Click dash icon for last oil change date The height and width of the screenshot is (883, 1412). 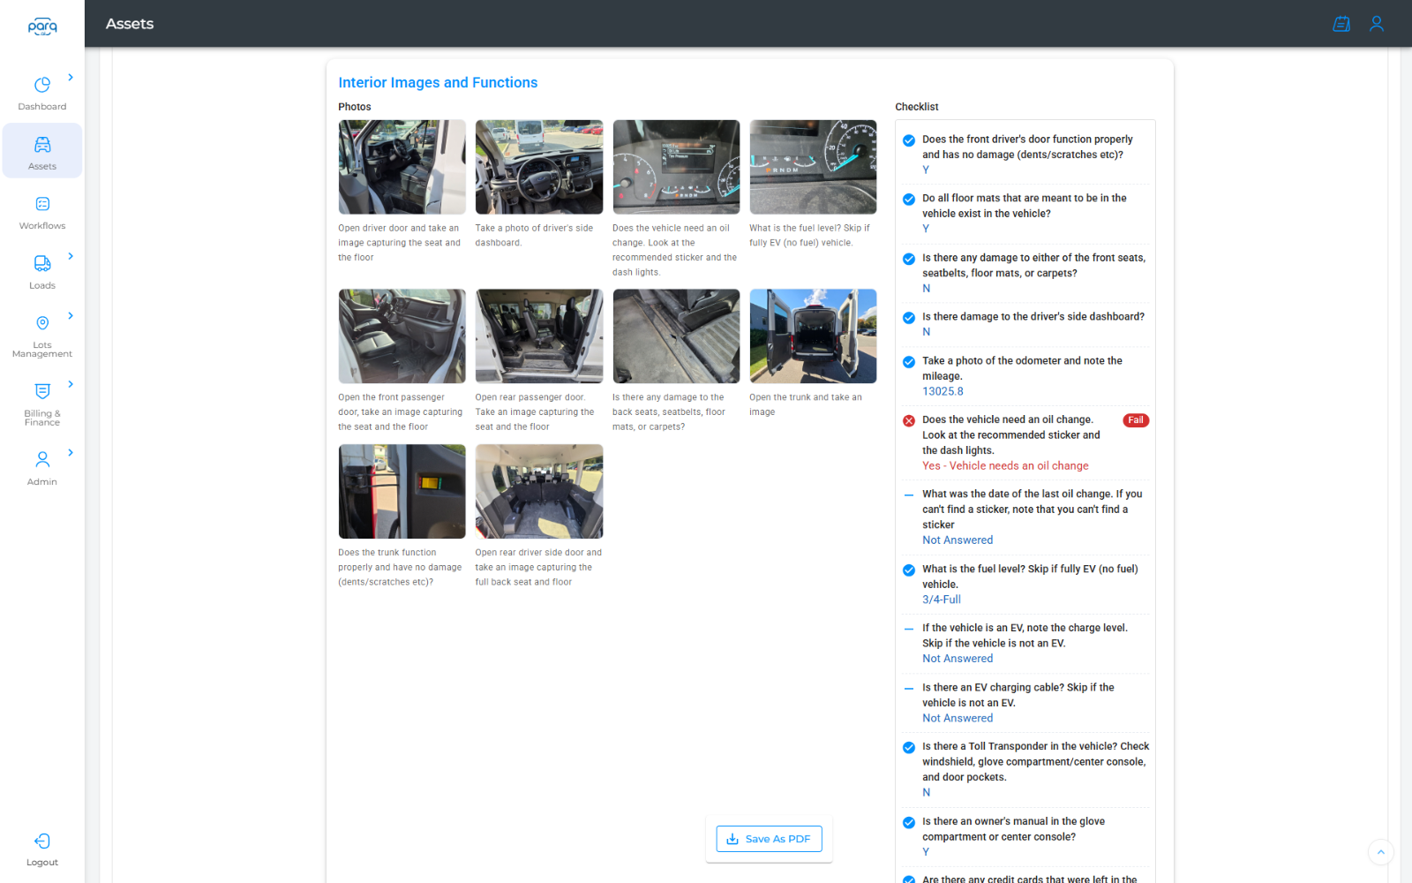909,495
